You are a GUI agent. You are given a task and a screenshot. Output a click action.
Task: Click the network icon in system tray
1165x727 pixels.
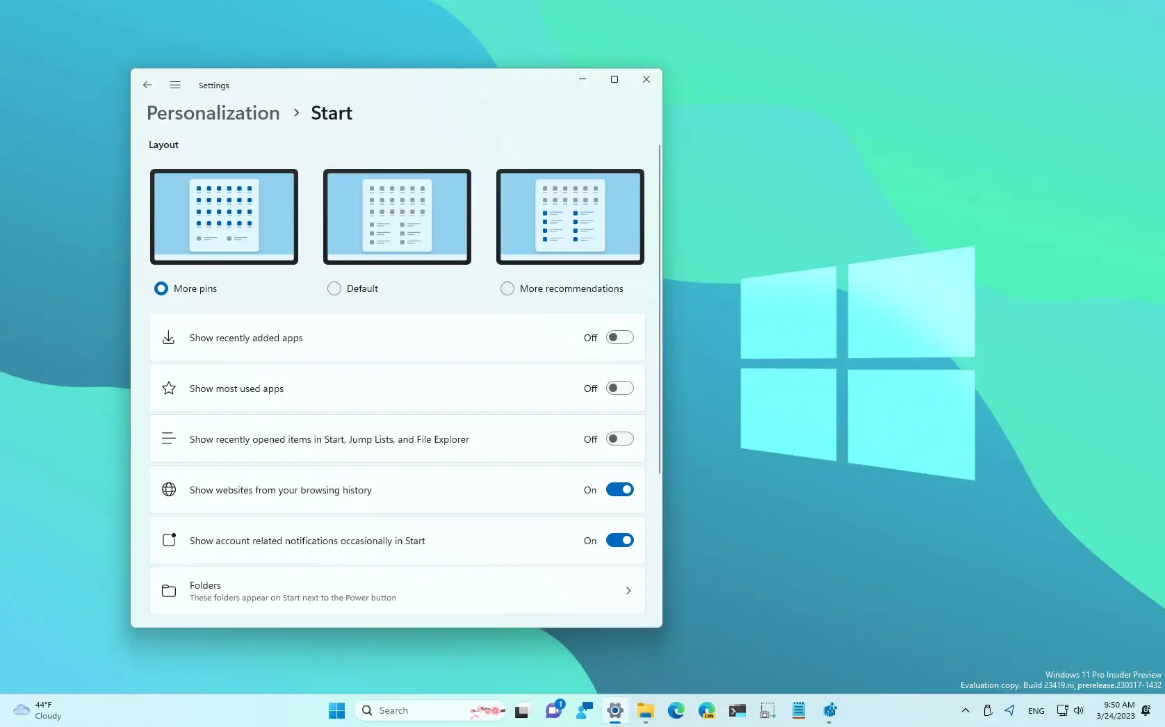1062,710
